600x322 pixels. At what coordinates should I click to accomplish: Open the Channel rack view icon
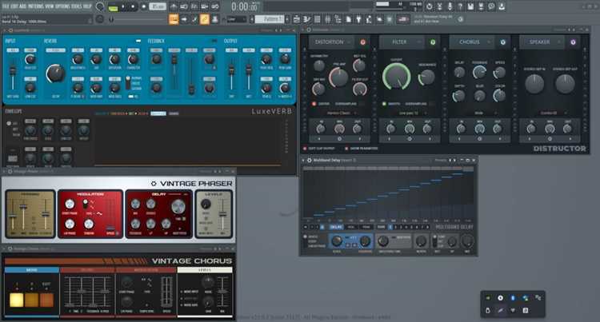[x=318, y=19]
